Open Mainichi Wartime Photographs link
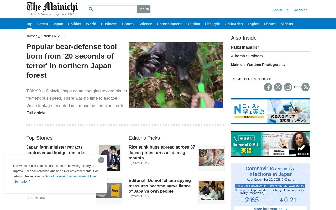 [258, 65]
